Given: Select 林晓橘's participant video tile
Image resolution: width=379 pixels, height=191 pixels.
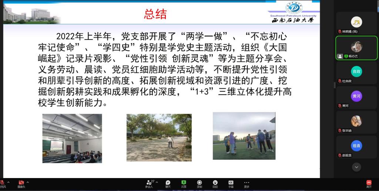Looking at the screenshot, I should tap(356, 23).
